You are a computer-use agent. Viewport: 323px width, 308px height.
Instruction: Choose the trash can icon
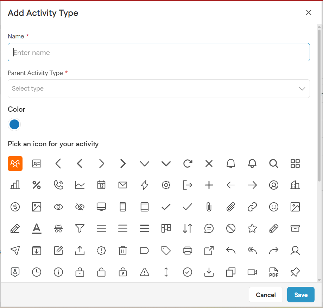(123, 250)
